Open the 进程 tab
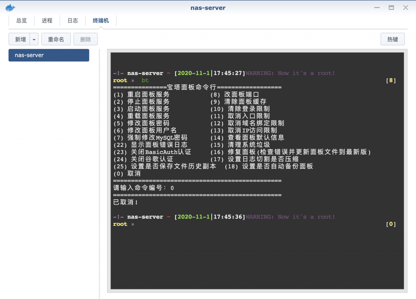 point(47,21)
